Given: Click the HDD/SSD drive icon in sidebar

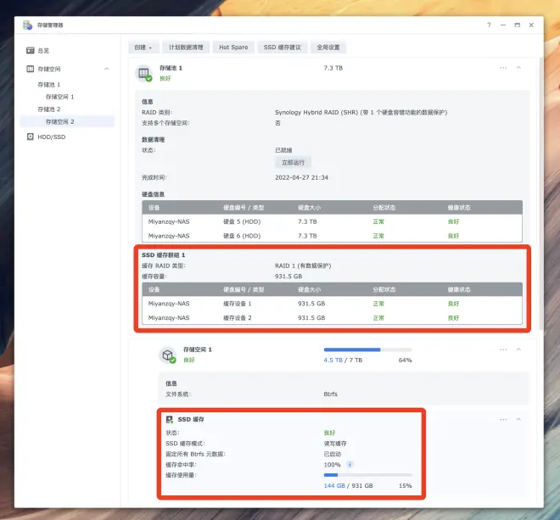Looking at the screenshot, I should [31, 137].
